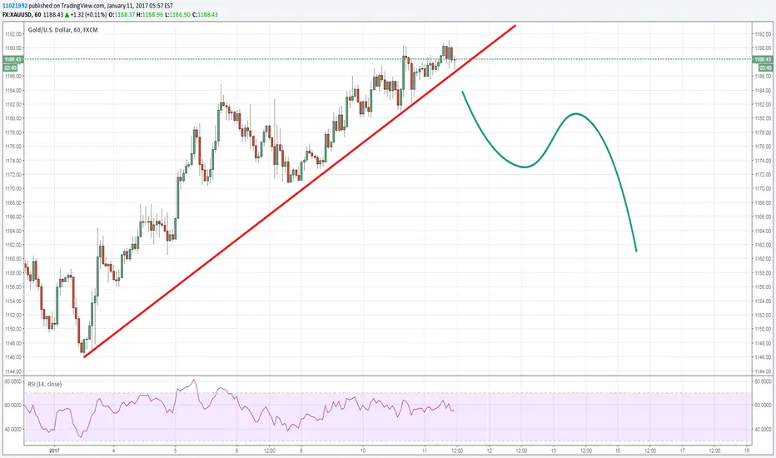Click the 40.0000 RSI level on the left scale
Viewport: 776px width, 458px height.
pyautogui.click(x=12, y=430)
